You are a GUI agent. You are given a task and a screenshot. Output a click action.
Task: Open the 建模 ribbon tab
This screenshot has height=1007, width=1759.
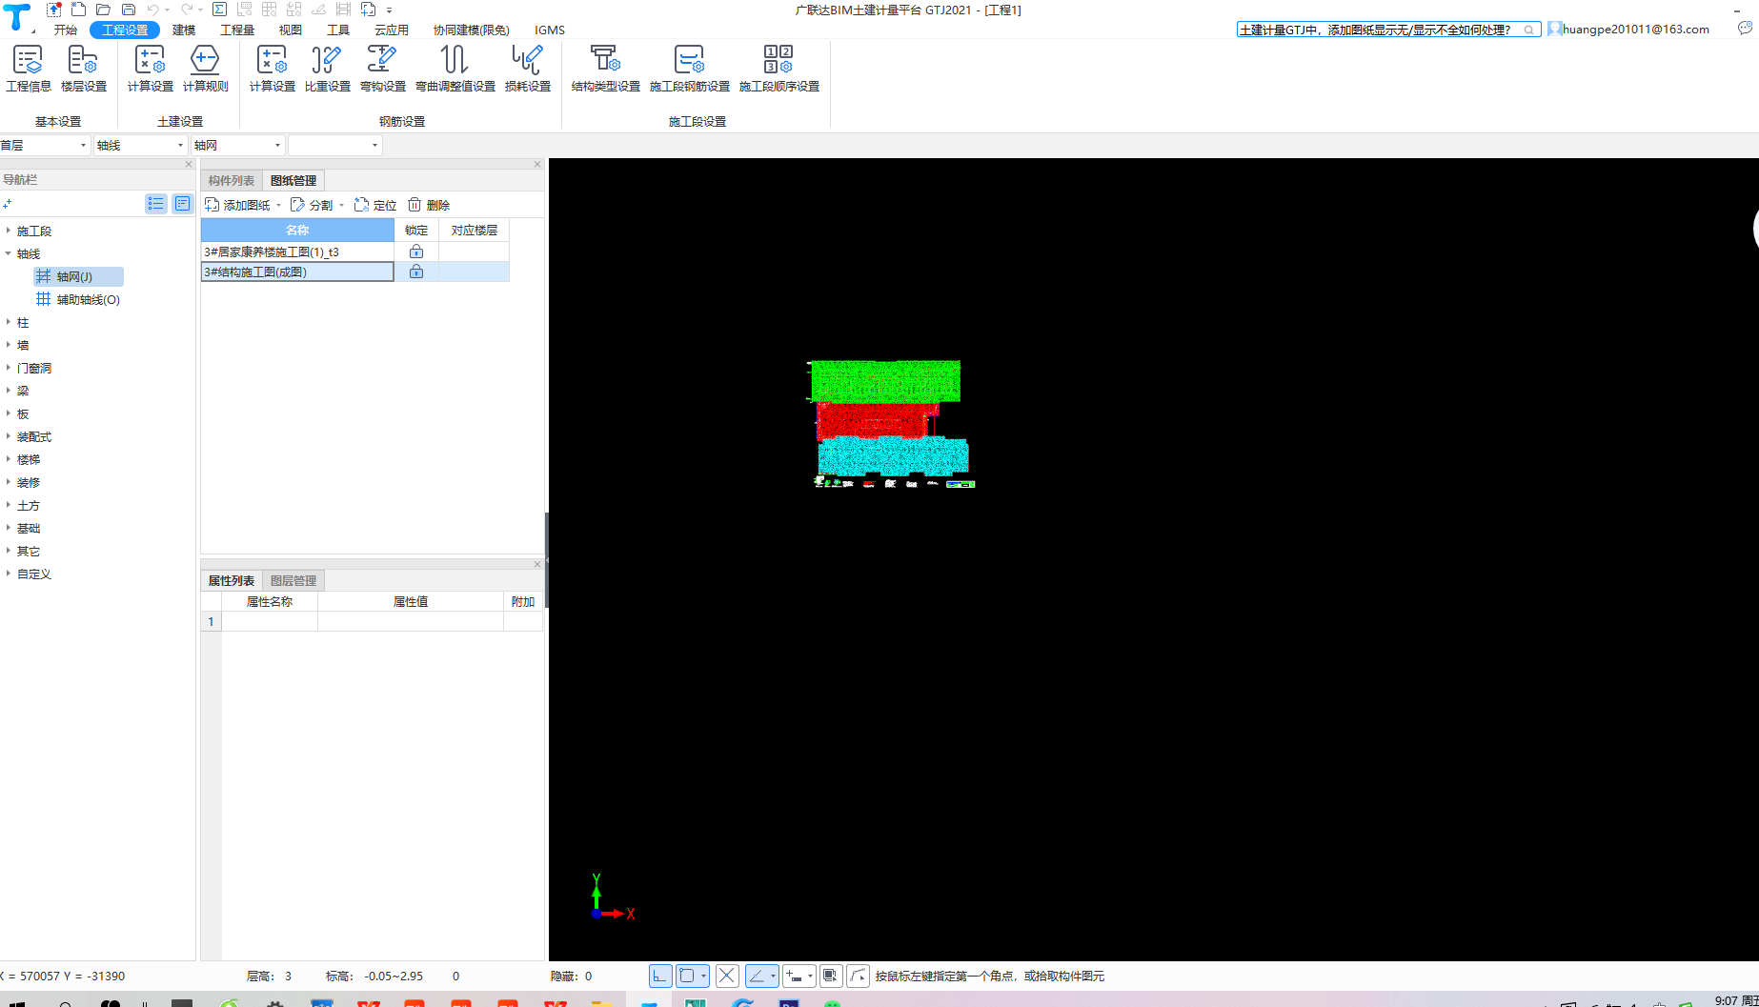(x=184, y=30)
